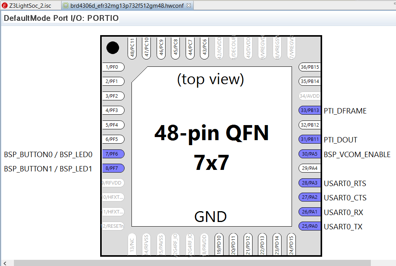Click top pin 46/PC9
The image size is (396, 266).
coord(161,48)
